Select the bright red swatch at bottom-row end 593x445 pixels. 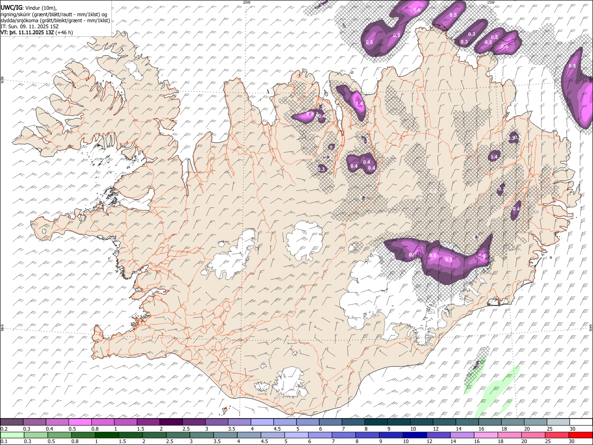580,435
